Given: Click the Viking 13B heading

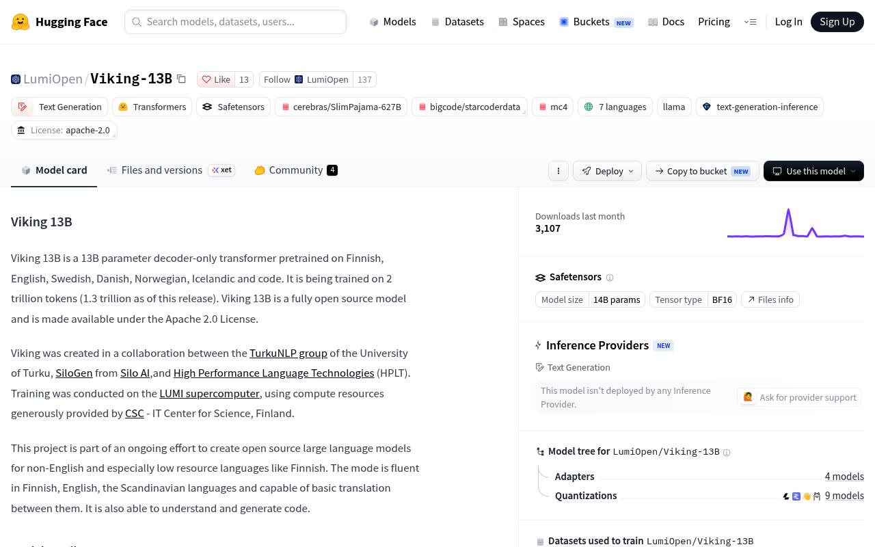Looking at the screenshot, I should tap(42, 222).
